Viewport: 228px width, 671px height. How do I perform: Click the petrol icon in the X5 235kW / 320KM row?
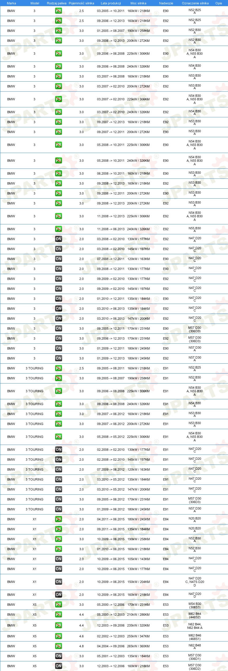[58, 625]
